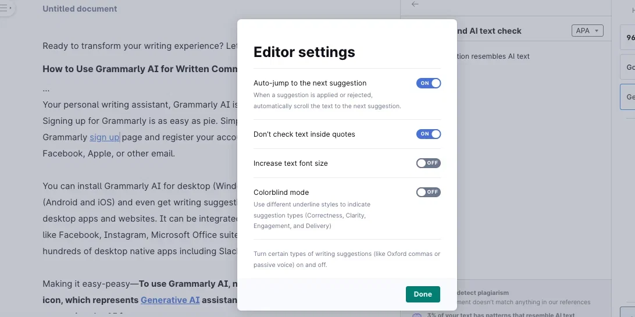This screenshot has height=317, width=635.
Task: Click 'Colorblind mode' label text
Action: 281,193
